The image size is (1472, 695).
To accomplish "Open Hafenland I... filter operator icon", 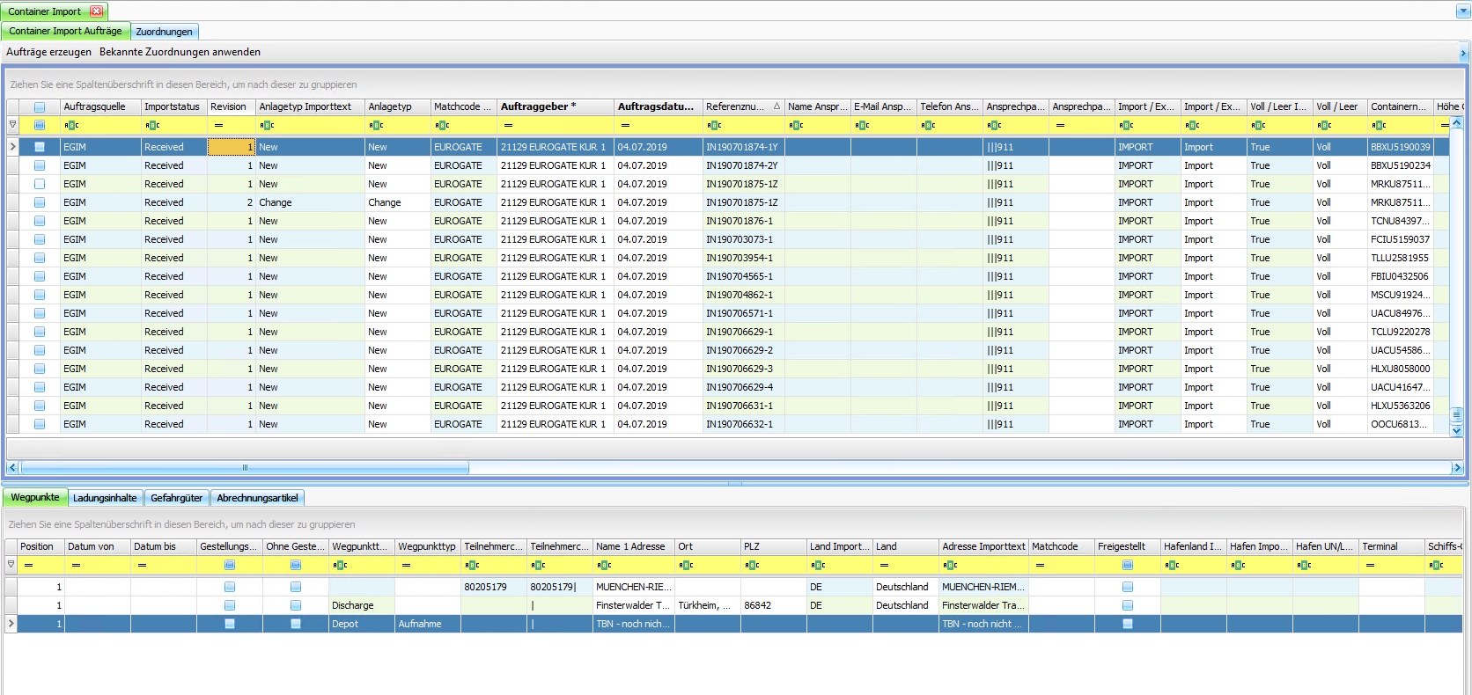I will tap(1172, 565).
